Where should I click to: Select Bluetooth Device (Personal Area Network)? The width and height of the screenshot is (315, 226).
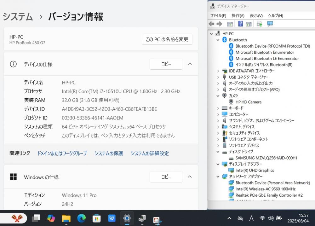tap(272, 183)
